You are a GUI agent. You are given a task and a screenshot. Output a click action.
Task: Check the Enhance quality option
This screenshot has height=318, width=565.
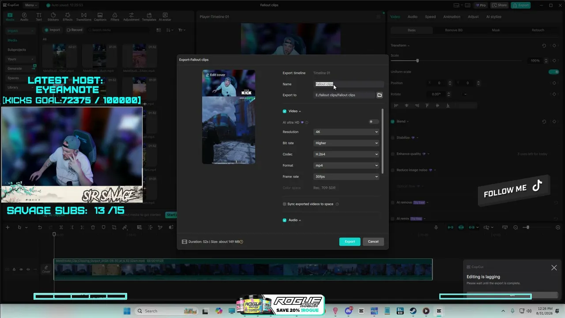[392, 154]
